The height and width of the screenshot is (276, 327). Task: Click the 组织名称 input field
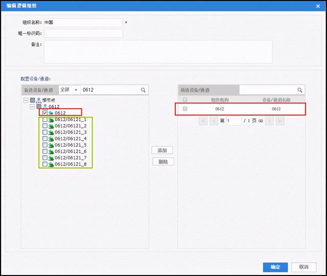point(84,23)
